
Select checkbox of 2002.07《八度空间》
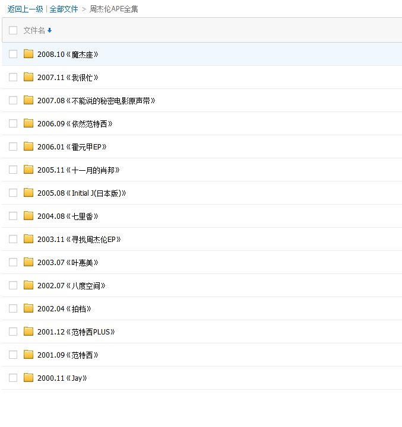tap(13, 285)
